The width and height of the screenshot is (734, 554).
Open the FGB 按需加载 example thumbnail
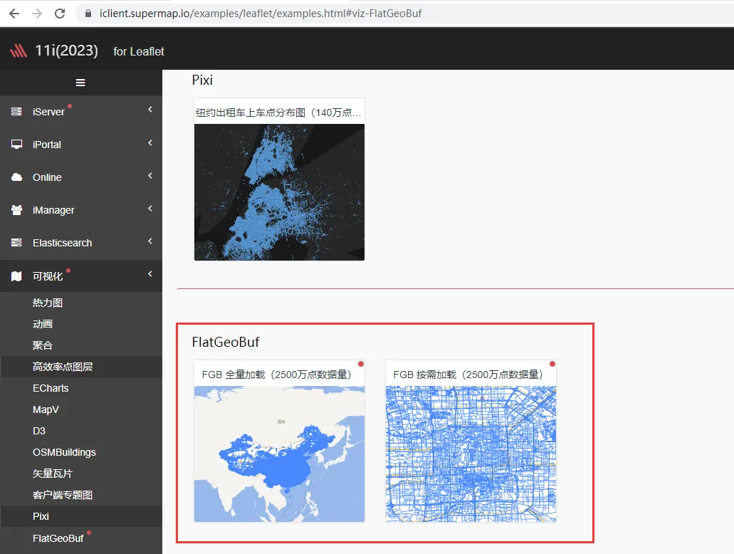click(x=471, y=453)
